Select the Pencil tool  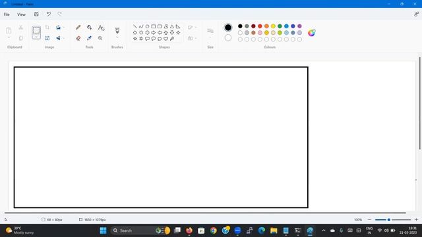tap(78, 28)
